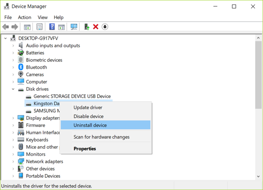
Task: Click the Batteries category icon
Action: [x=21, y=53]
